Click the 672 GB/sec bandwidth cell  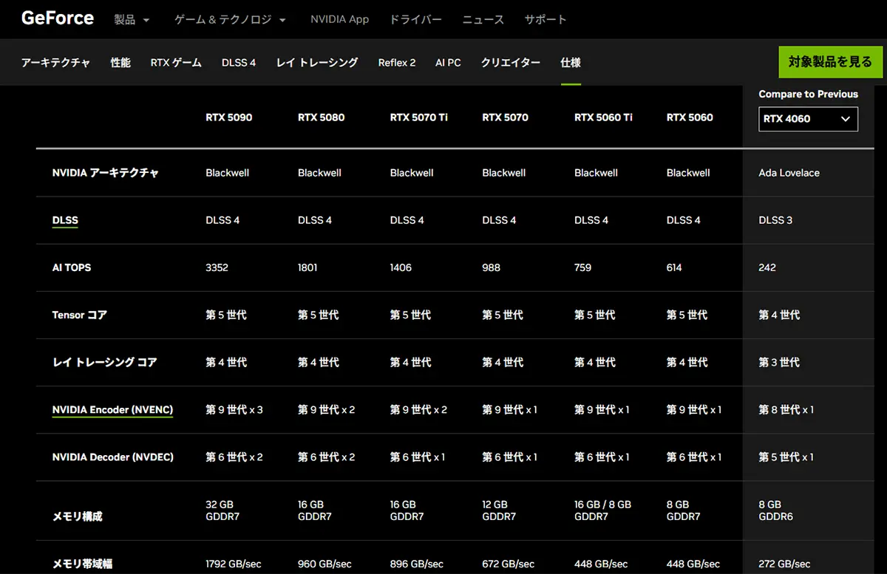coord(509,564)
